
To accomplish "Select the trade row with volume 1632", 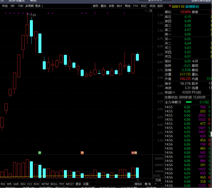I will (x=188, y=119).
